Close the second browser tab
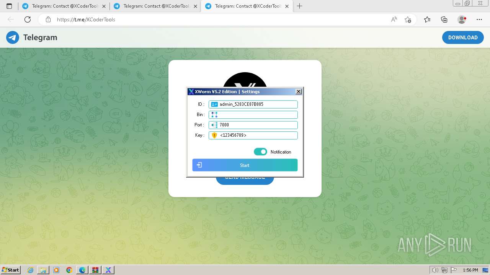490x275 pixels. [196, 6]
